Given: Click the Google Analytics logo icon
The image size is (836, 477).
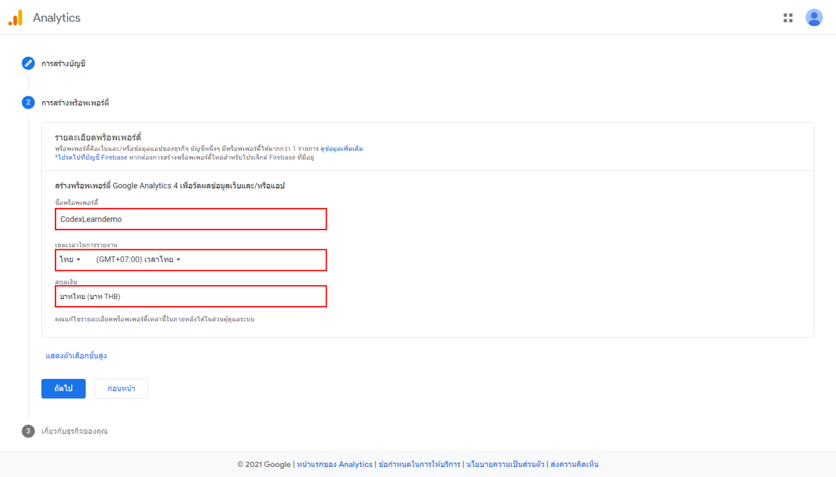Looking at the screenshot, I should tap(16, 18).
